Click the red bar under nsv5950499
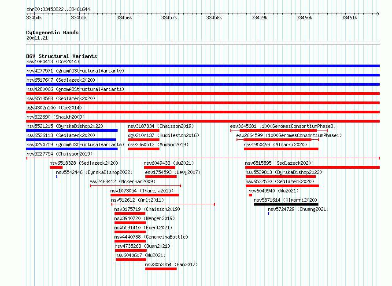392x286 pixels. tap(281, 149)
